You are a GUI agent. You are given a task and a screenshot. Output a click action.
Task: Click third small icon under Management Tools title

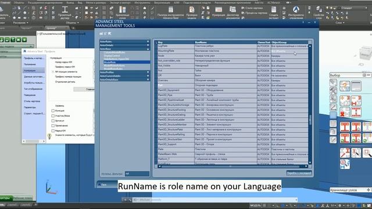click(110, 34)
